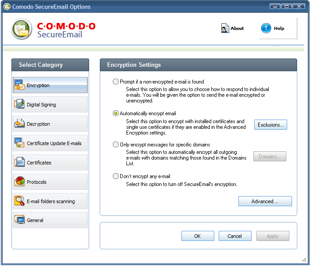Click the Encryption category icon
The width and height of the screenshot is (310, 266).
(19, 85)
